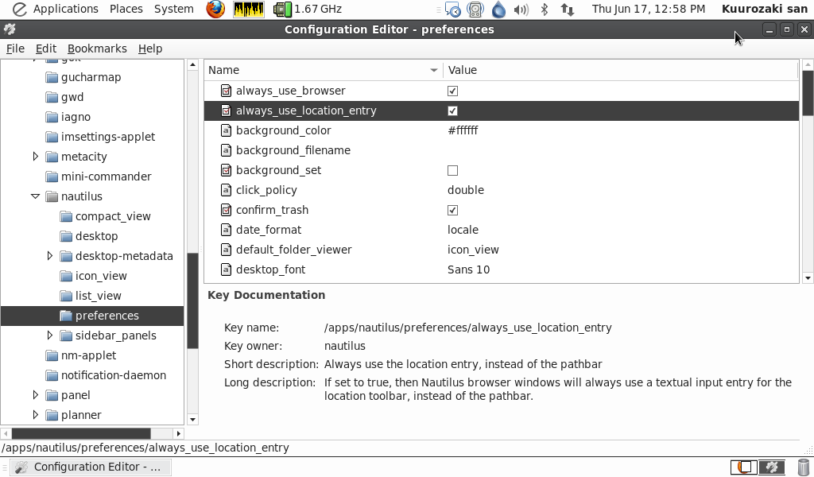Click the string key icon beside date_format
814x477 pixels.
pyautogui.click(x=225, y=230)
